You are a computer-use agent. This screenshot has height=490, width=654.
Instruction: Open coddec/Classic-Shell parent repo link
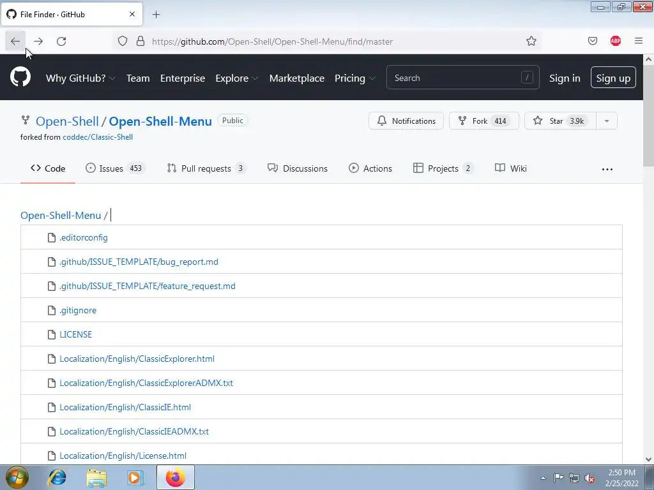[x=98, y=137]
